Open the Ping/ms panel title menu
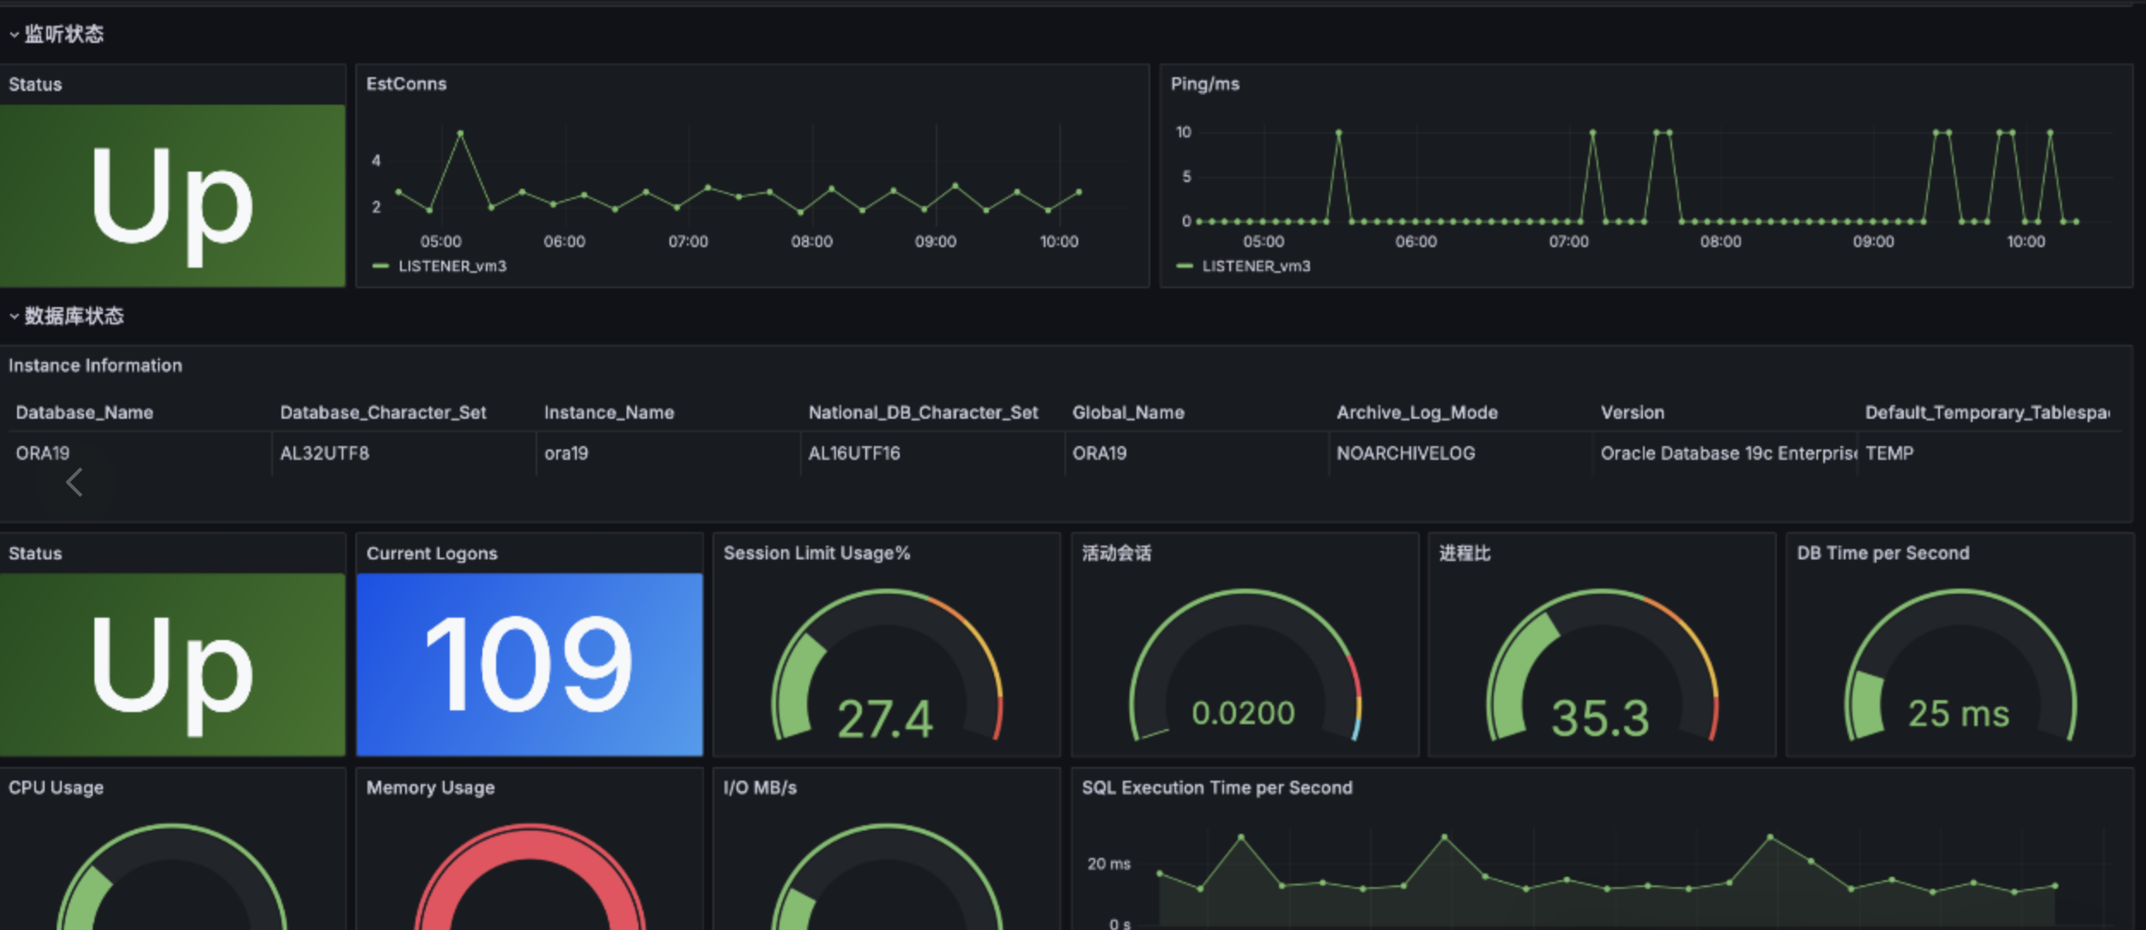The height and width of the screenshot is (930, 2146). click(x=1204, y=84)
